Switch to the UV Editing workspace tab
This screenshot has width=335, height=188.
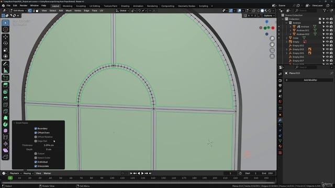coord(95,6)
